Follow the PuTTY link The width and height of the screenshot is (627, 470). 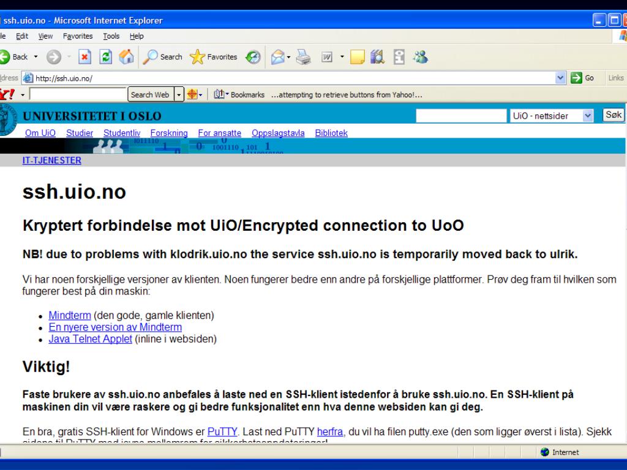click(222, 431)
